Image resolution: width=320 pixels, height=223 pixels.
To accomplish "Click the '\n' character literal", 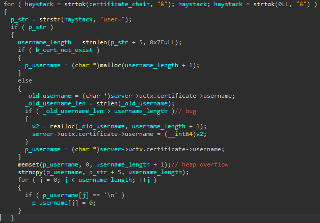I will 111,195.
